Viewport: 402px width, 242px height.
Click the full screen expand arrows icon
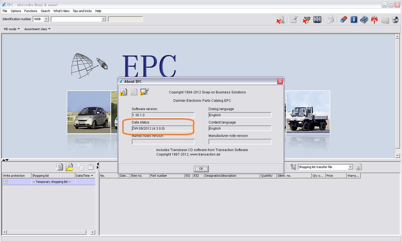point(318,19)
